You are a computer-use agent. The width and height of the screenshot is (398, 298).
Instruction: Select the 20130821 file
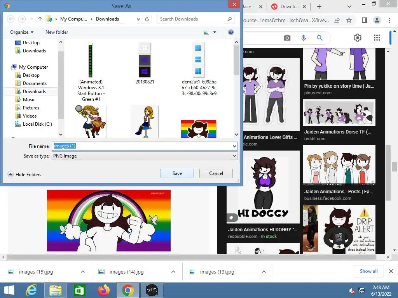(145, 63)
